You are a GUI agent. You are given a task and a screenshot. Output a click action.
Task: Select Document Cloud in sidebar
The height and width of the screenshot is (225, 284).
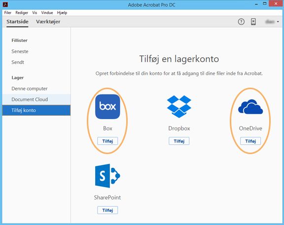[x=36, y=99]
